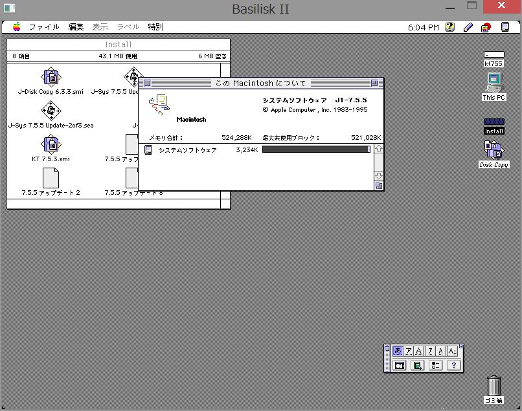Click the 8 項目 item count
The image size is (522, 411).
point(21,56)
